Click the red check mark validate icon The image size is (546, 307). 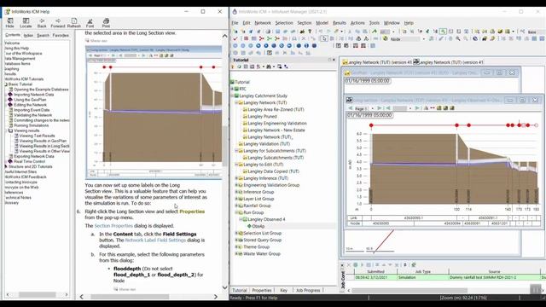click(235, 38)
